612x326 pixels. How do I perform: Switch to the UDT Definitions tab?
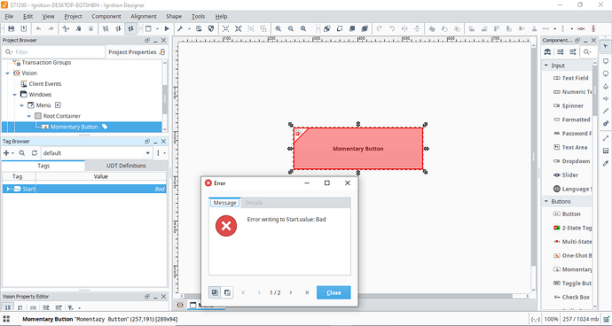click(126, 166)
